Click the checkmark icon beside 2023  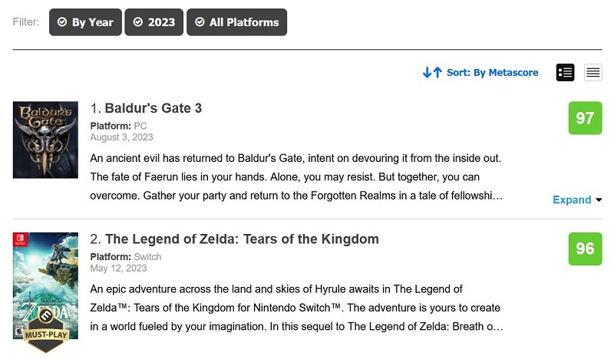pyautogui.click(x=138, y=22)
